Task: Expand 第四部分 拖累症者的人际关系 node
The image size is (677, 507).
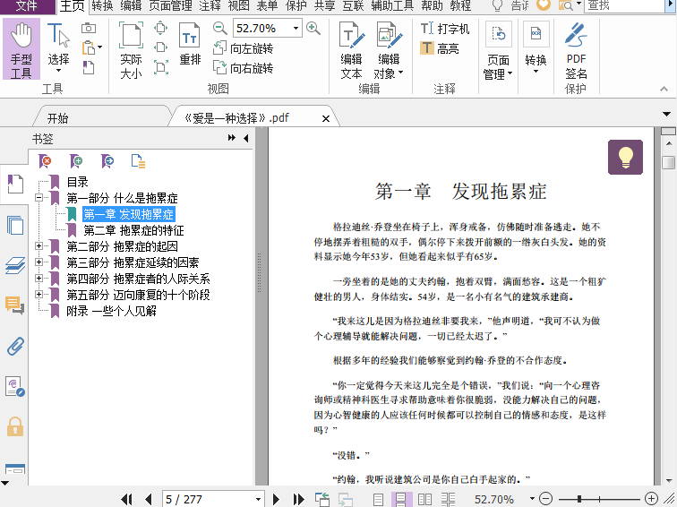Action: coord(39,278)
